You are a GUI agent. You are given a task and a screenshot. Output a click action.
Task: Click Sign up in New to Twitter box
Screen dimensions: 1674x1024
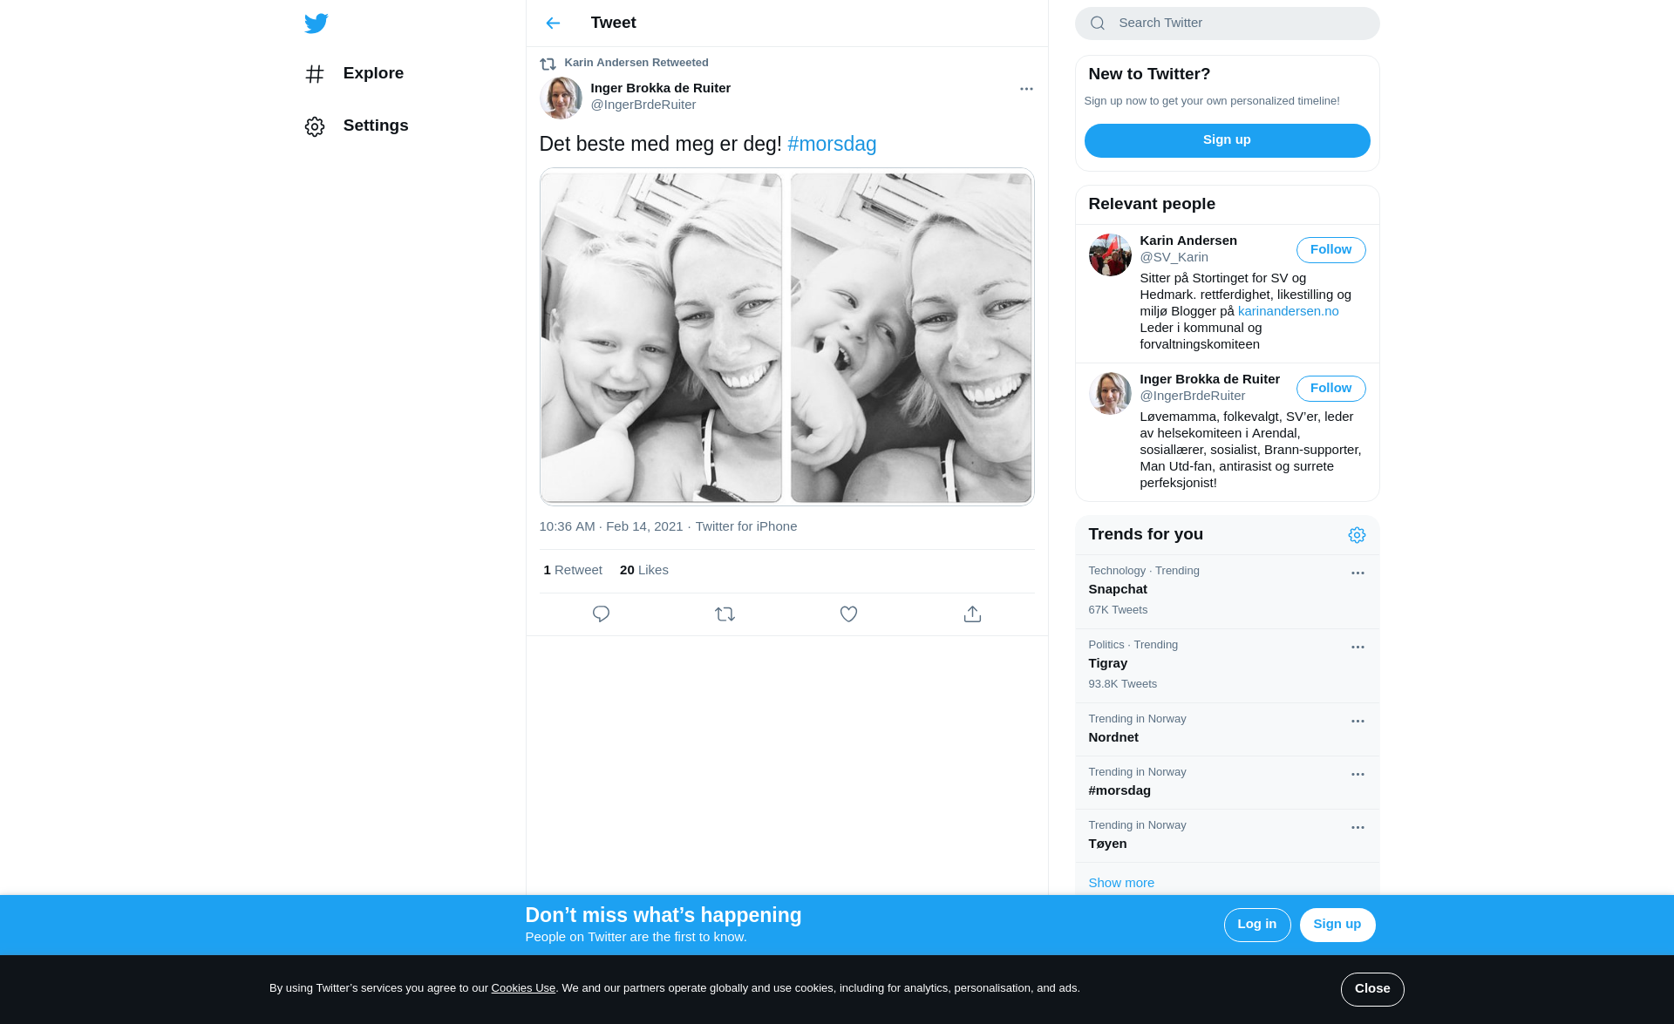click(1227, 140)
